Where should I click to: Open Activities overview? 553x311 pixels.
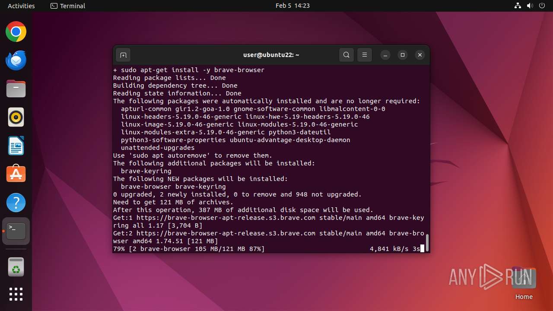coord(21,6)
